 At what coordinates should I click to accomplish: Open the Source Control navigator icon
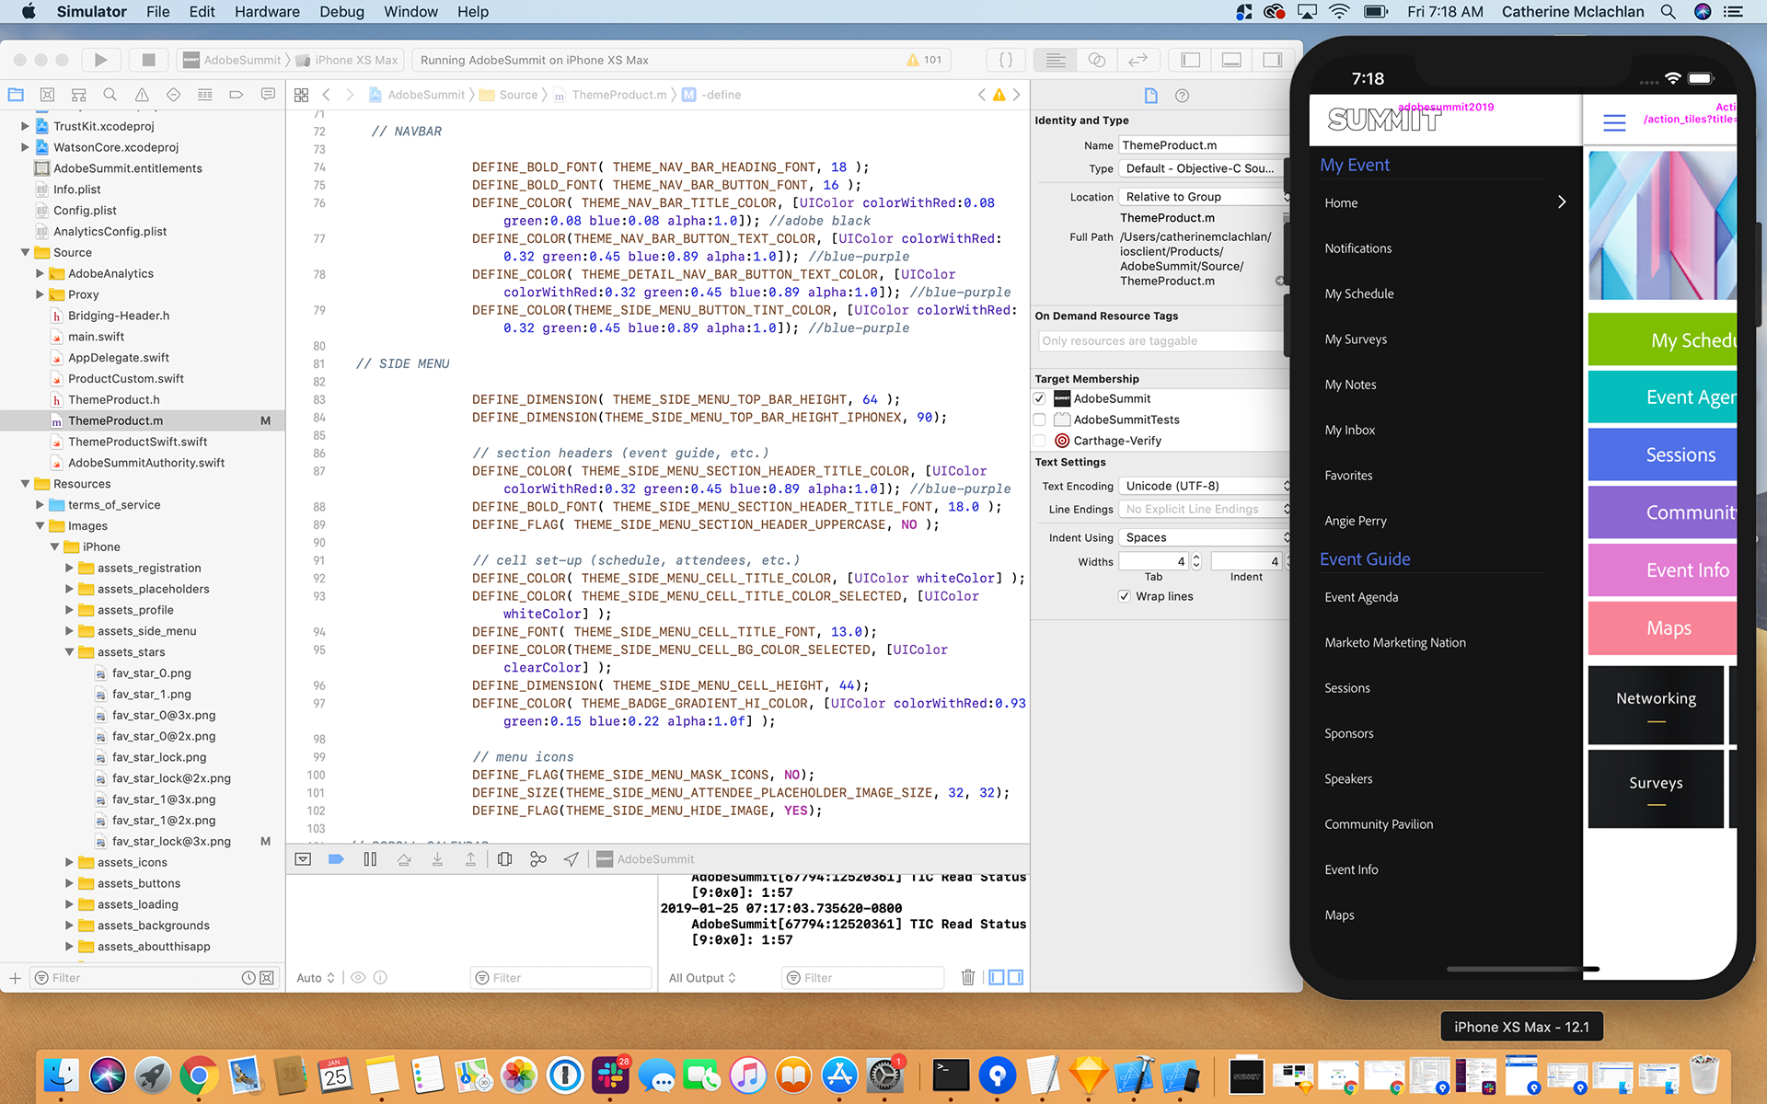47,95
